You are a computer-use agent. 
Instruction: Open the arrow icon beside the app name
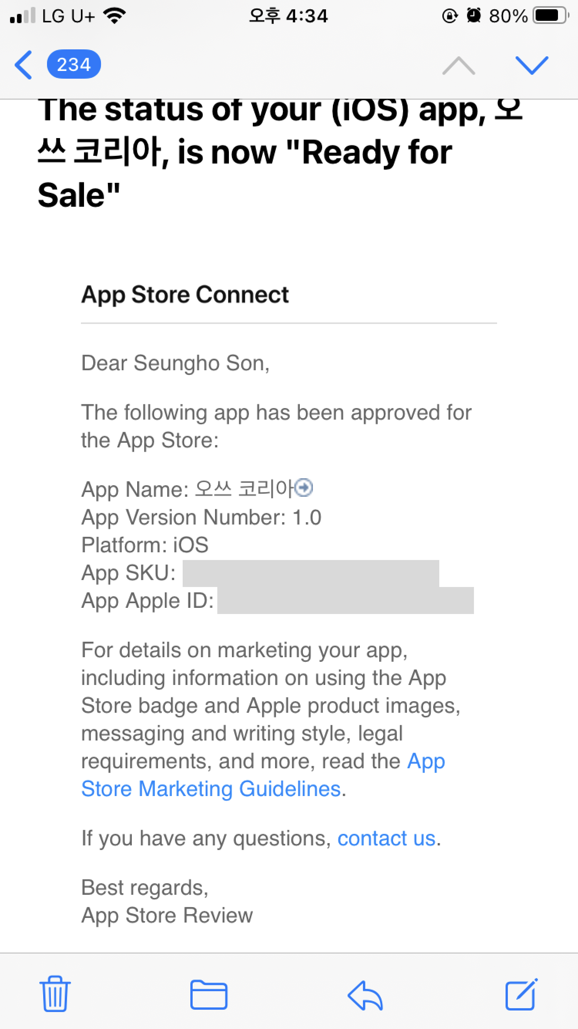point(304,488)
